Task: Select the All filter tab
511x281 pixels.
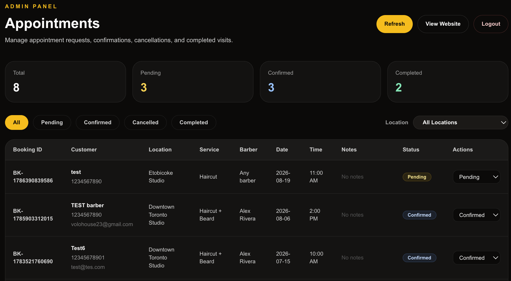Action: click(17, 122)
